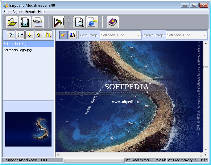Click the tree move-left icon above file list
Screen dimensions: 211x165
[11, 35]
